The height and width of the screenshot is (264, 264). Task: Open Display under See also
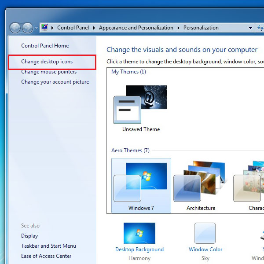click(29, 236)
